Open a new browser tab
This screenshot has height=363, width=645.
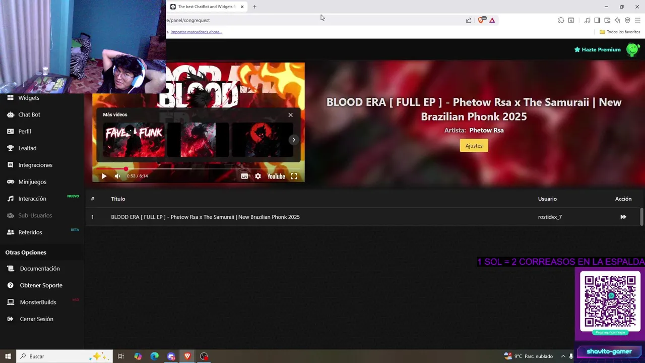coord(254,7)
